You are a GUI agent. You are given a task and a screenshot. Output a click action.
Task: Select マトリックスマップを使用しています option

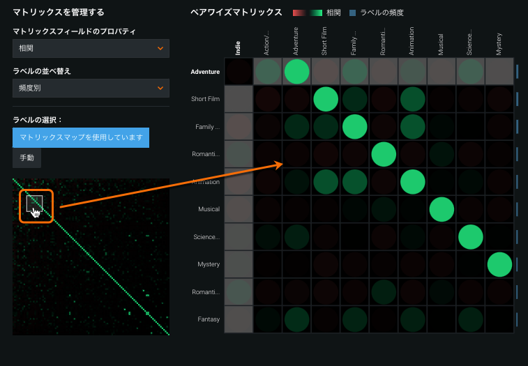[x=81, y=137]
